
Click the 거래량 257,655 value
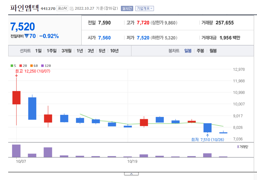coord(225,23)
